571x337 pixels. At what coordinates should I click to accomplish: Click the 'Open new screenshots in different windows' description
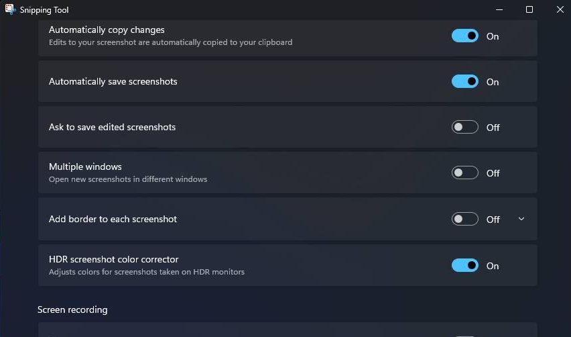point(128,179)
